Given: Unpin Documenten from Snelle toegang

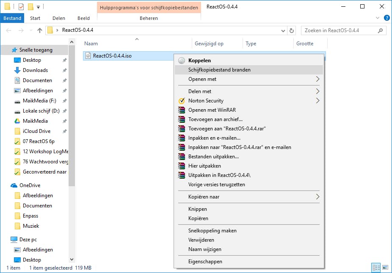Looking at the screenshot, I should click(x=64, y=80).
